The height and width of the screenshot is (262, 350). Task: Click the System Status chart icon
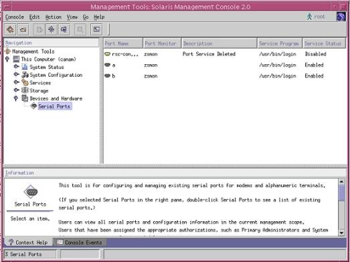pos(25,67)
